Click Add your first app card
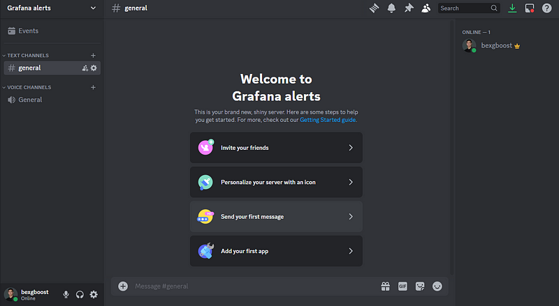 click(x=276, y=251)
